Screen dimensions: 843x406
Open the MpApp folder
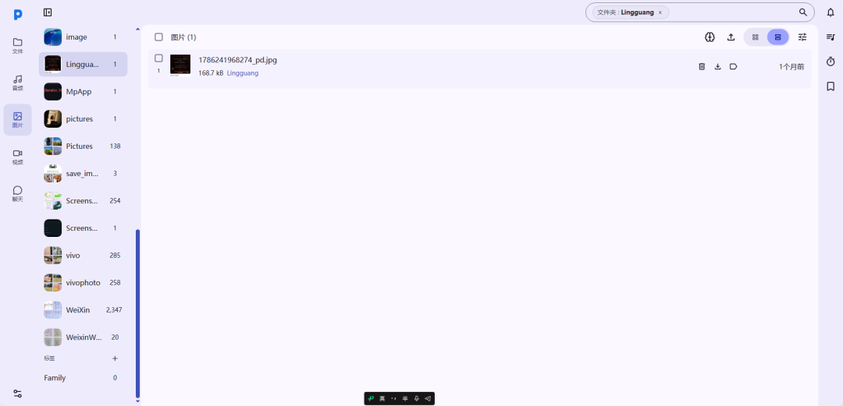coord(83,92)
